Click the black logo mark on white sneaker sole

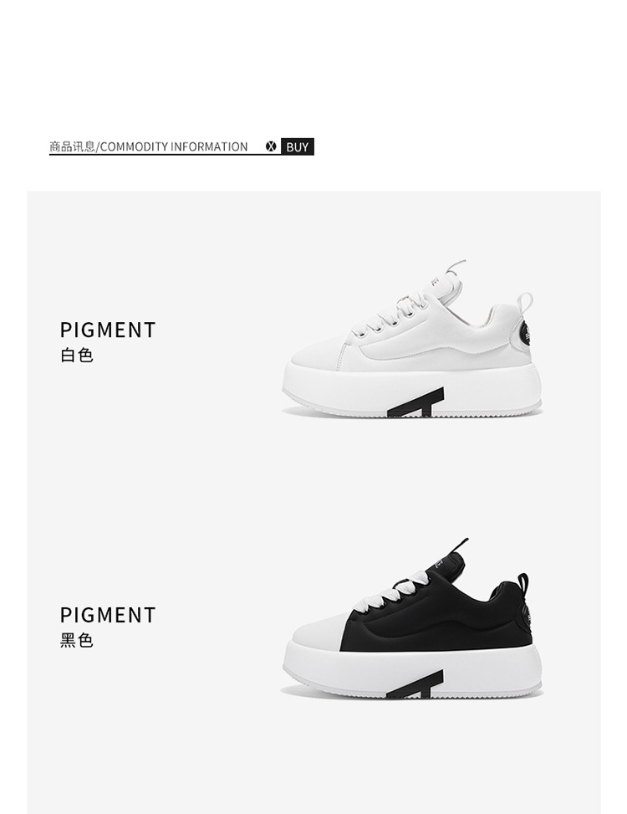tap(416, 402)
